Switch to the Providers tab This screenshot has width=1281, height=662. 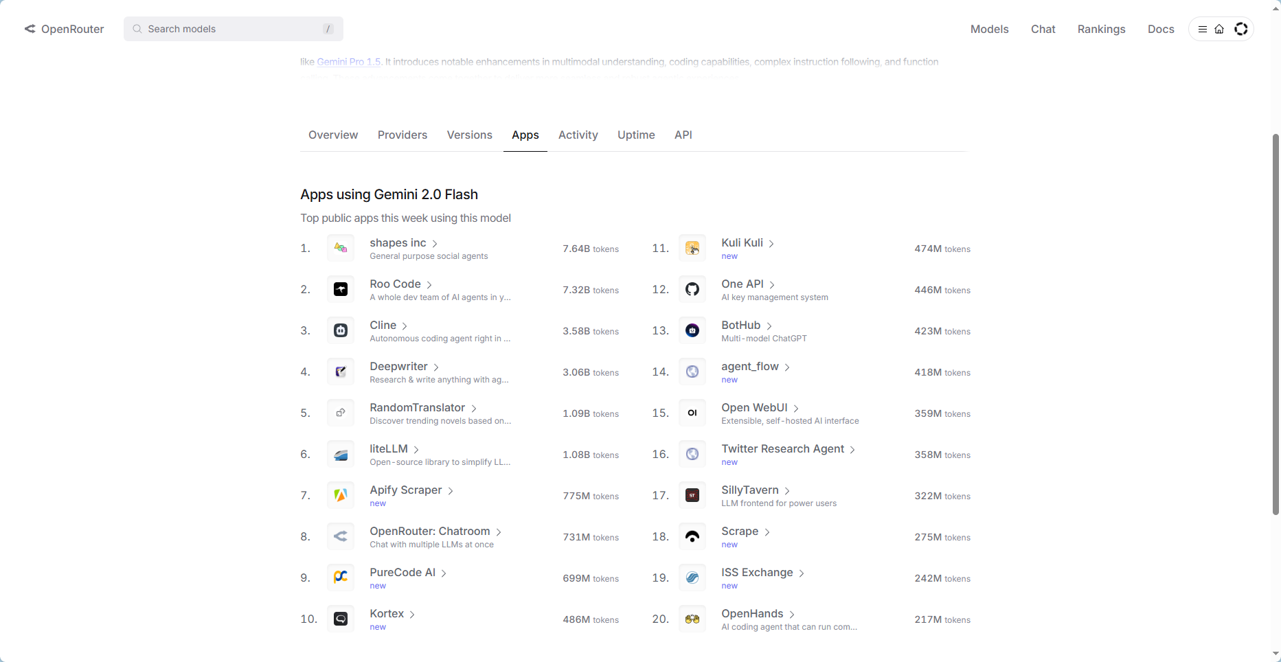(x=403, y=135)
